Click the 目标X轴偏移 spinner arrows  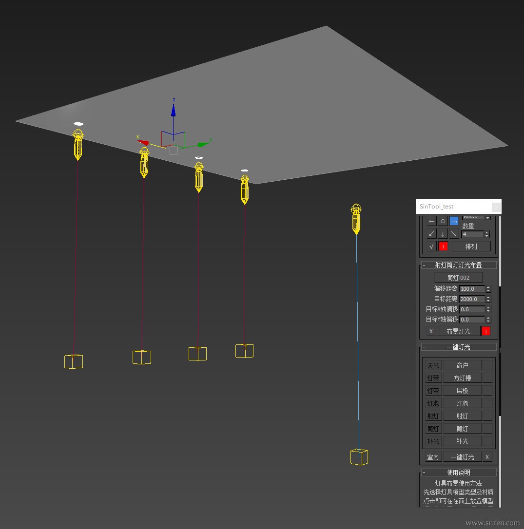tap(488, 309)
